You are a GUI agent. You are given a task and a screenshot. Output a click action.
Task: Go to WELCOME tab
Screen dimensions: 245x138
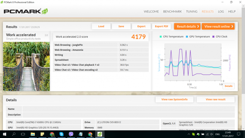pos(151,11)
